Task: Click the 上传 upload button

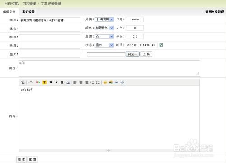Action: pyautogui.click(x=146, y=54)
